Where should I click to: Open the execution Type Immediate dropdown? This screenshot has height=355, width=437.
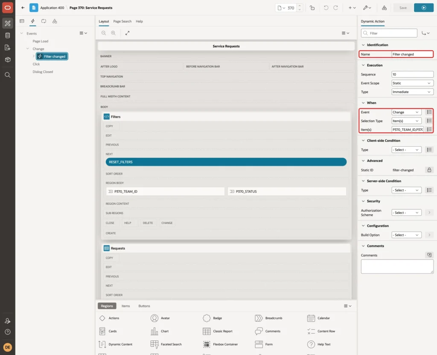tap(412, 92)
